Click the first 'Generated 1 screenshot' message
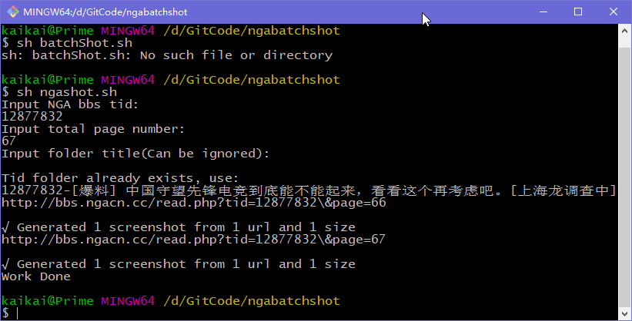This screenshot has height=321, width=632. 179,227
